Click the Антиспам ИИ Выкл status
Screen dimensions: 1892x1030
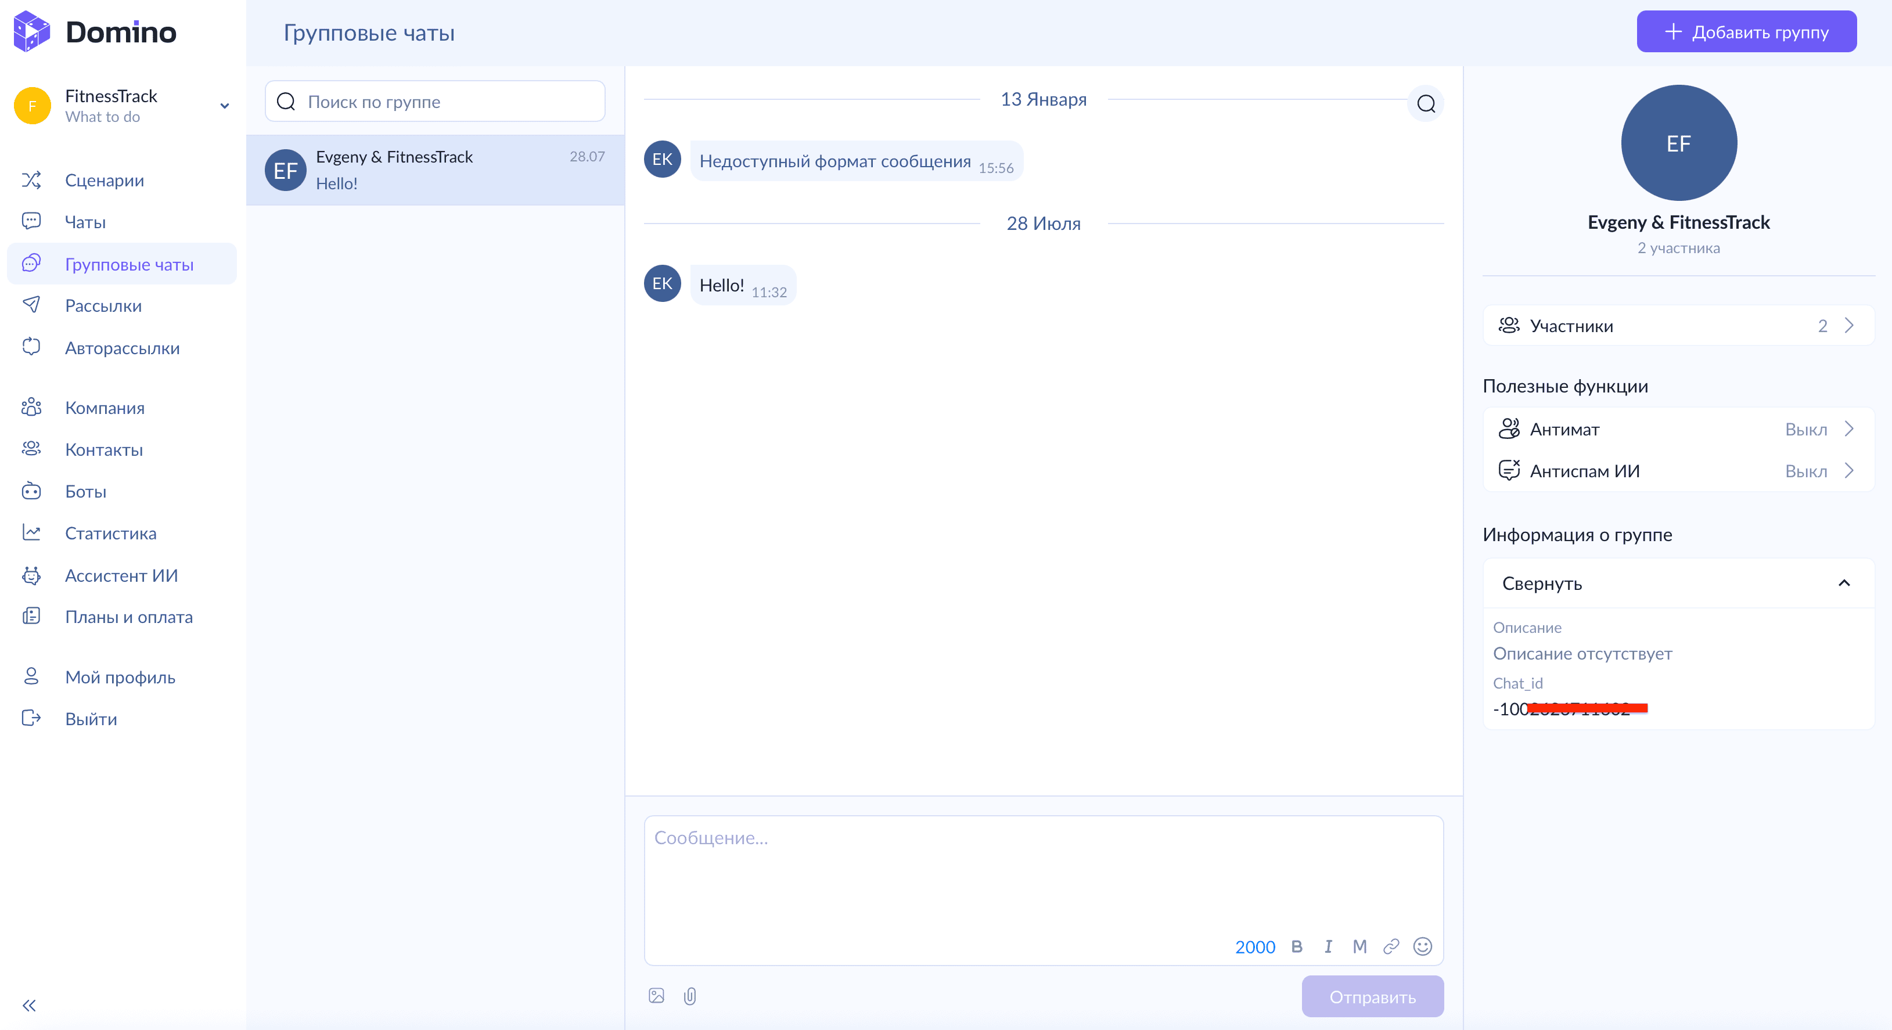tap(1805, 471)
